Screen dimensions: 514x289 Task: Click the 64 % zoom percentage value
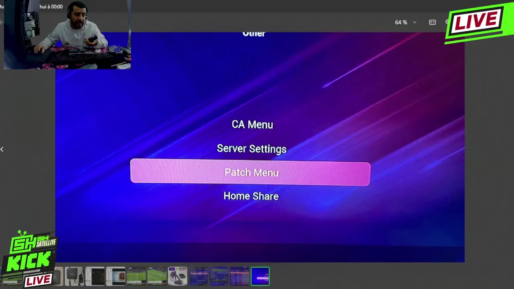(x=401, y=22)
